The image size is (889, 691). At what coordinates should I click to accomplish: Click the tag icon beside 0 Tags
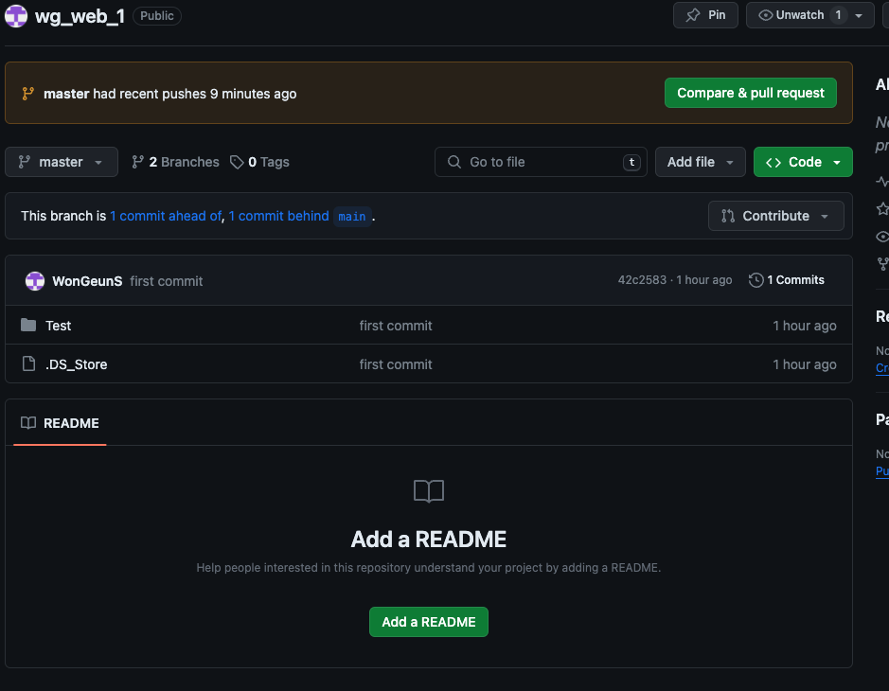pyautogui.click(x=237, y=162)
